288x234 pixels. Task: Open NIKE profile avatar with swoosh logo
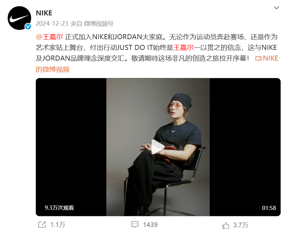pos(19,18)
